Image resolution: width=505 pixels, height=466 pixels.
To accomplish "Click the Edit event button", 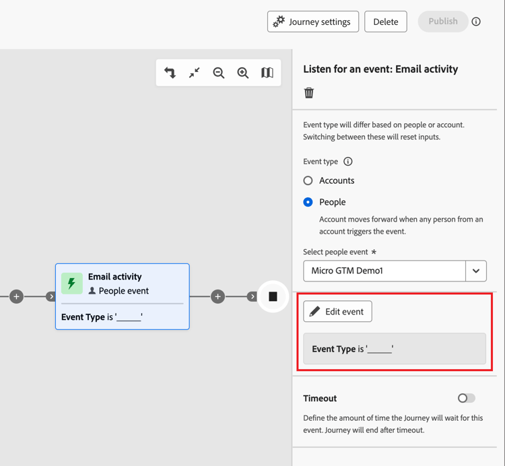I will (337, 312).
